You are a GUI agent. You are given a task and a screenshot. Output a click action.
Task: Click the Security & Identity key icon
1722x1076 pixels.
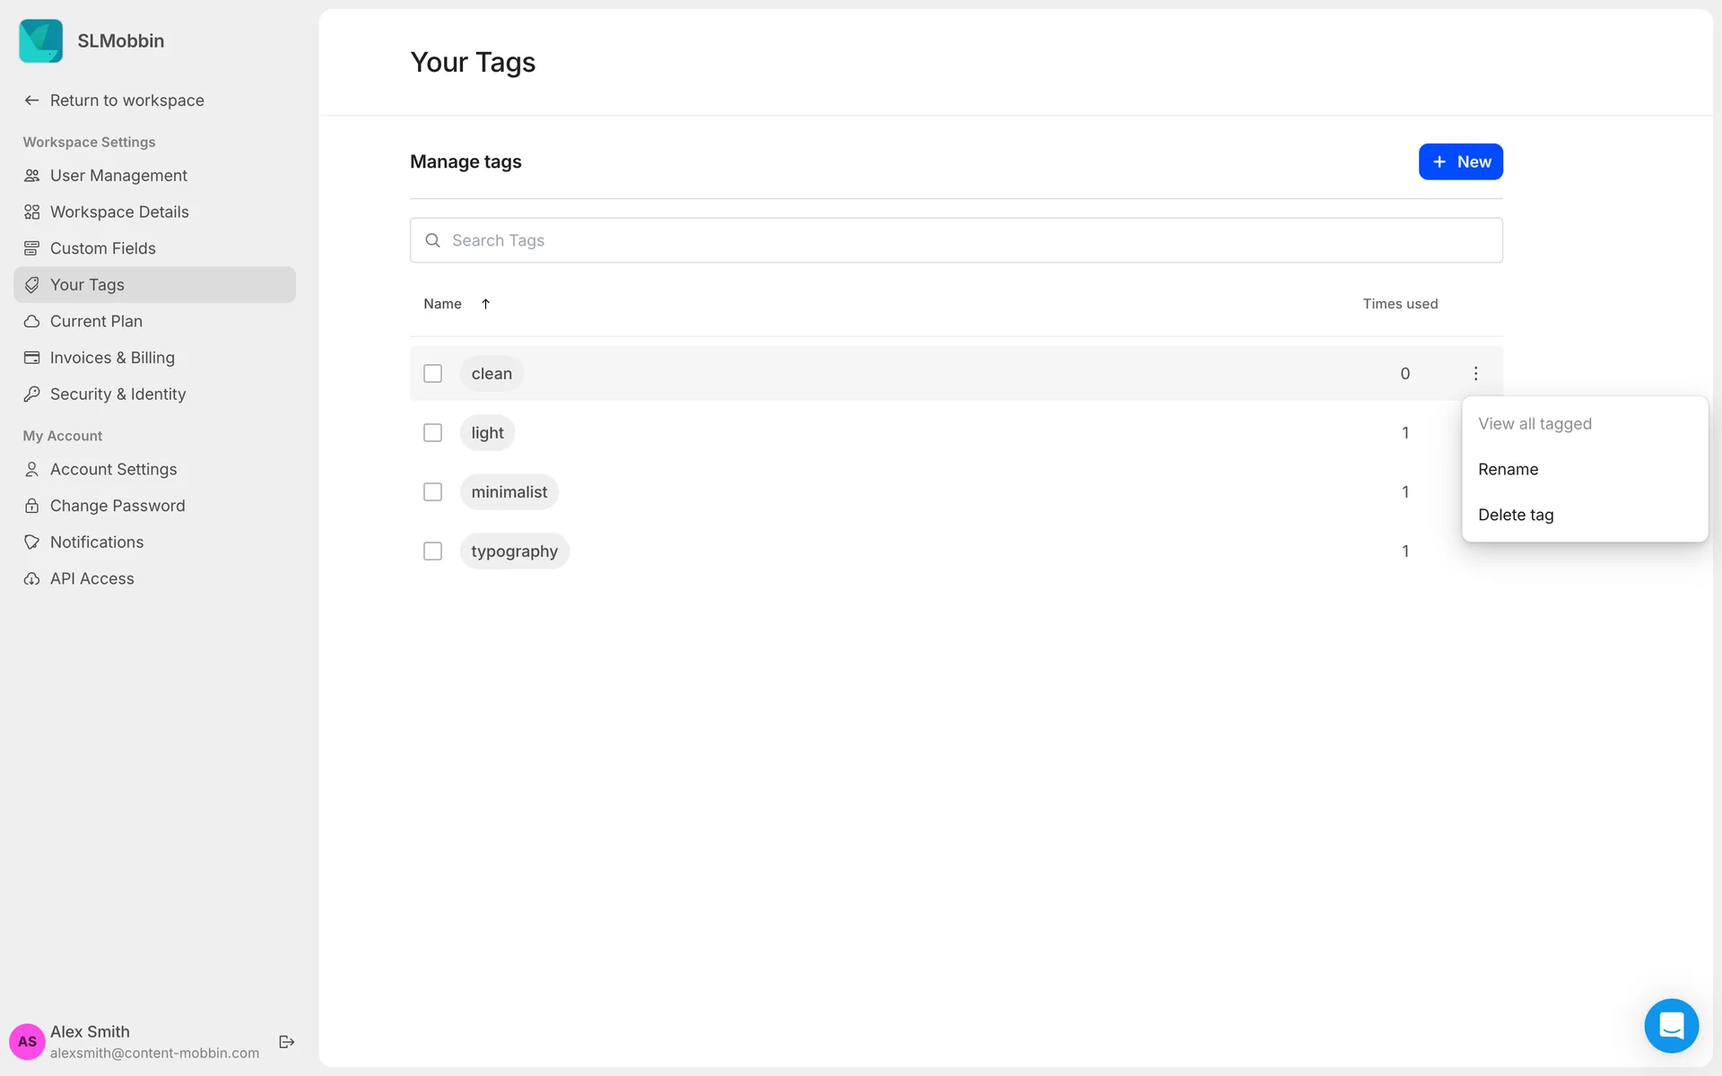click(32, 395)
